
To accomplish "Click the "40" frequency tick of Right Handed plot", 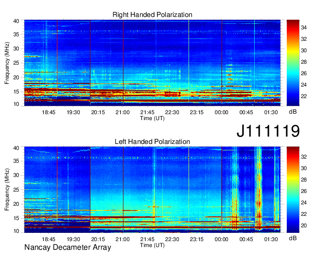I will (x=16, y=21).
